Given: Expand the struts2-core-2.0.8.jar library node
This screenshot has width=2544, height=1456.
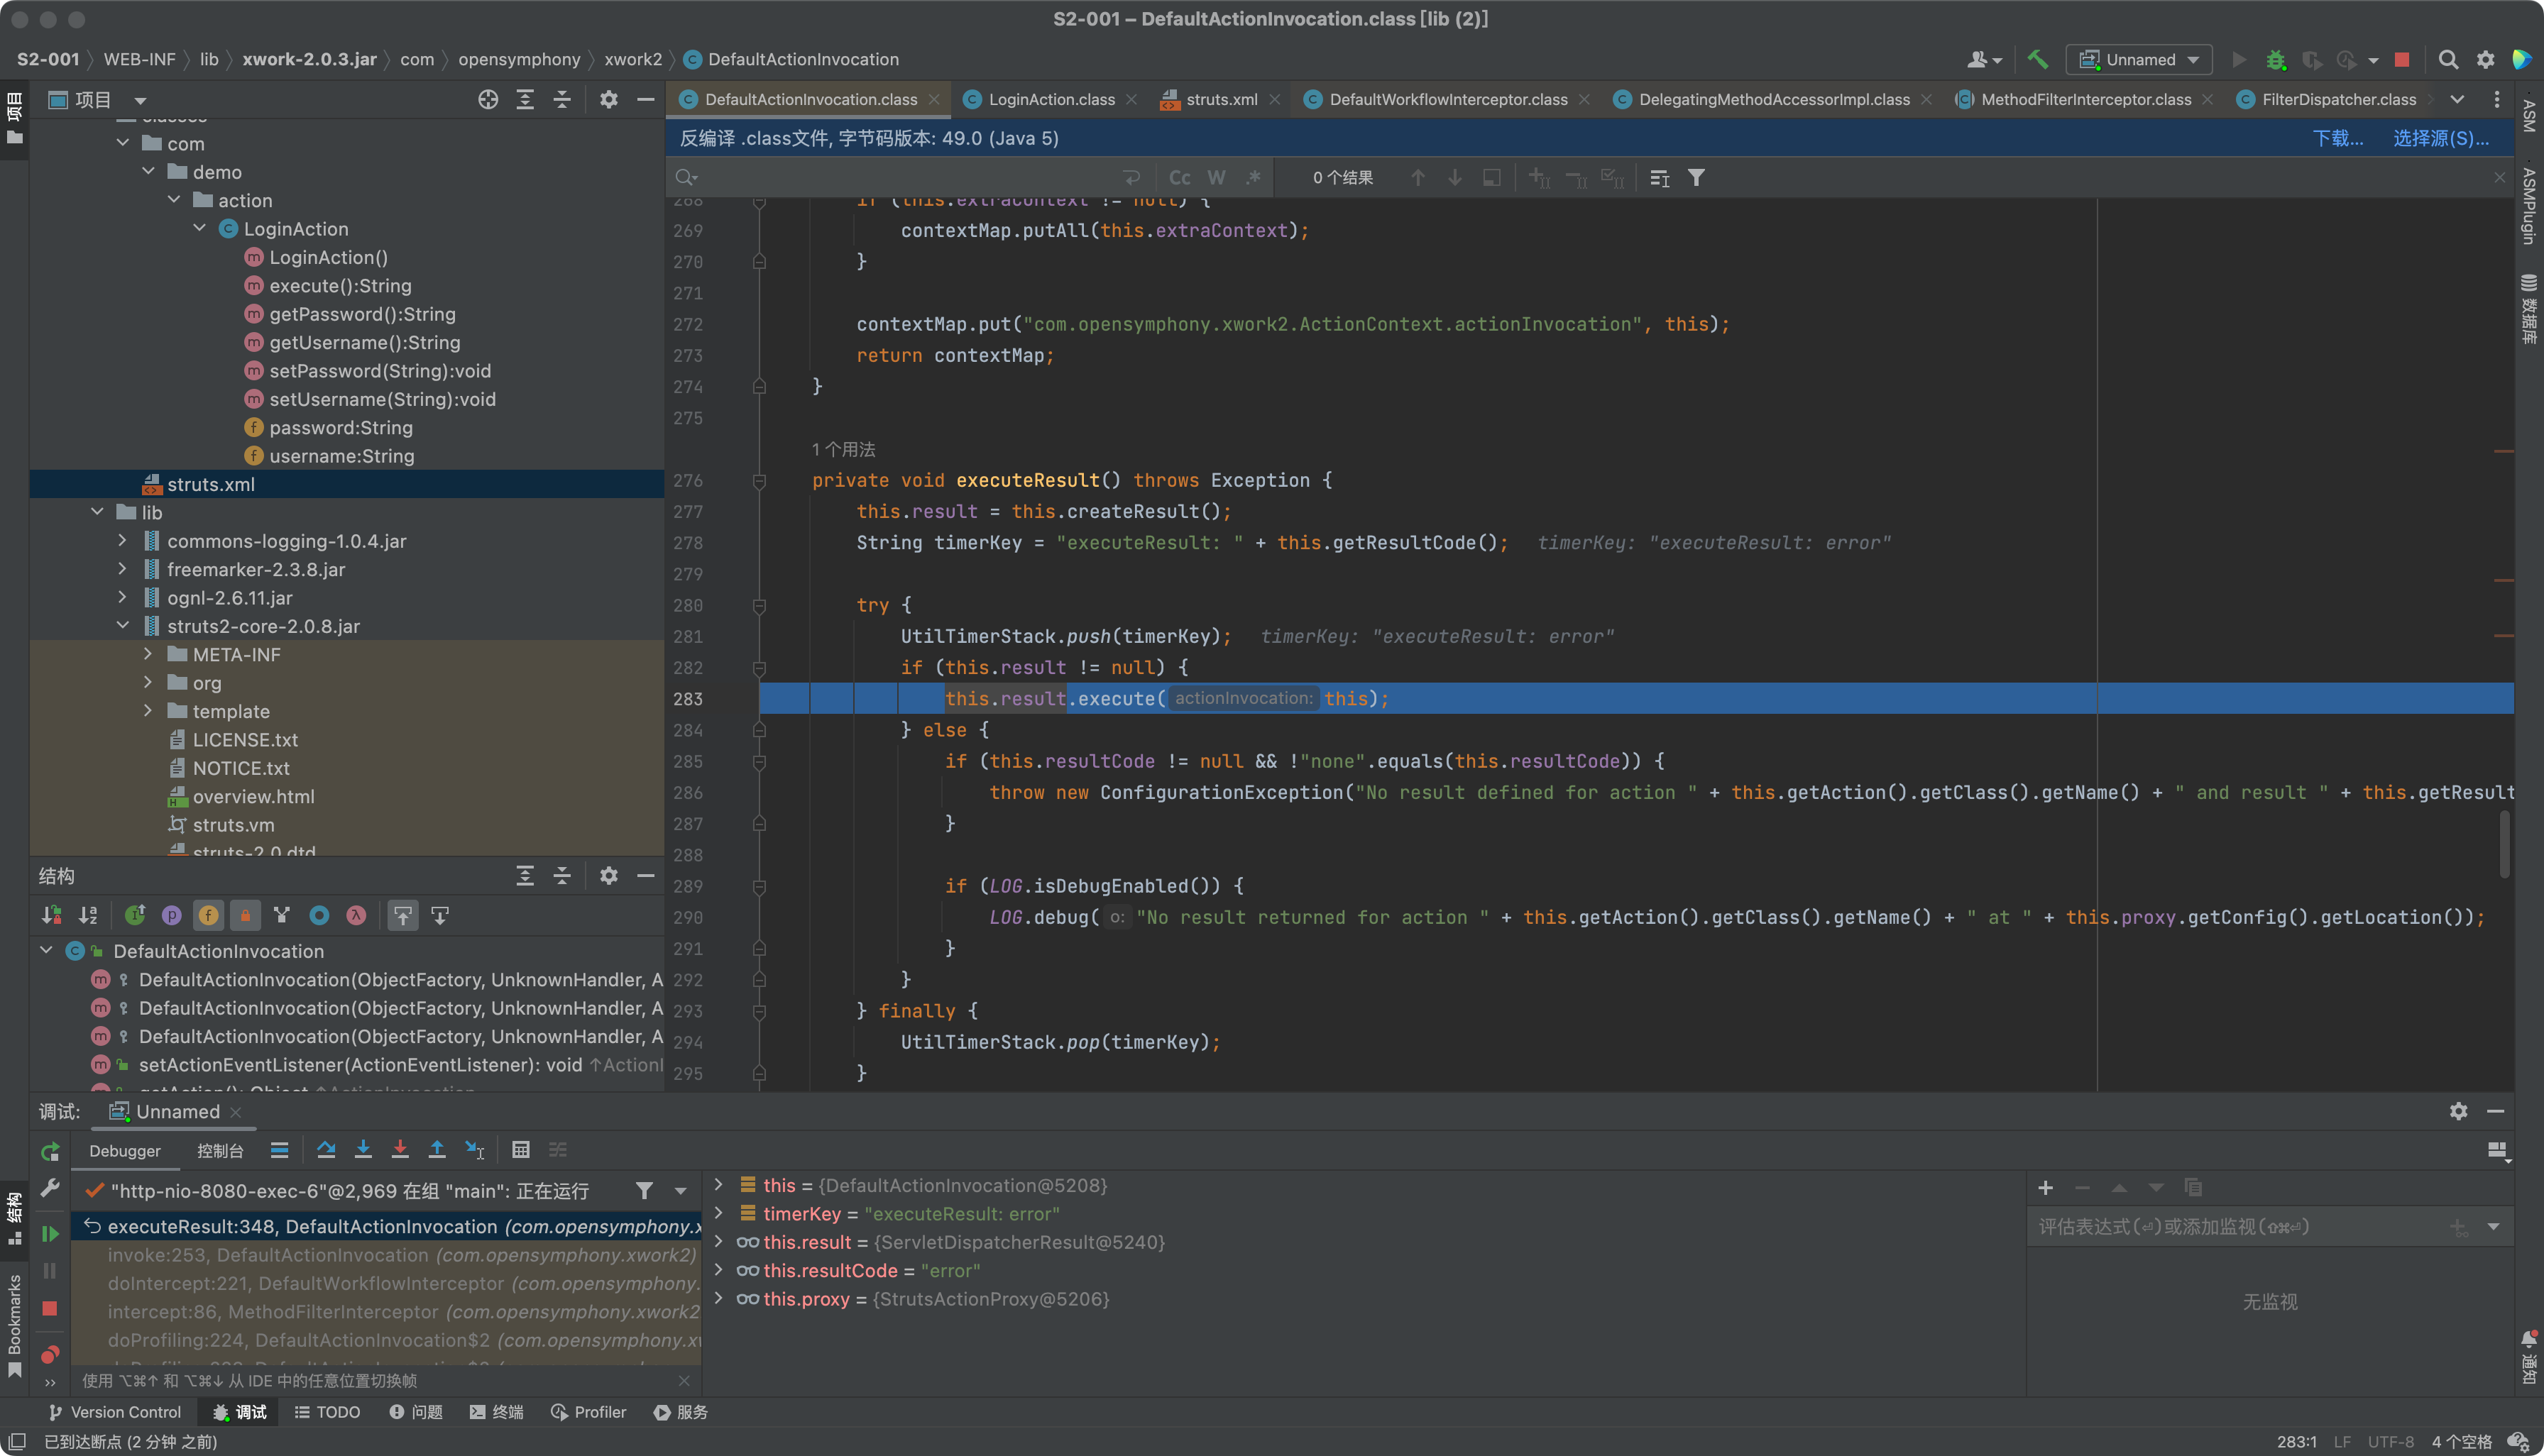Looking at the screenshot, I should point(119,625).
